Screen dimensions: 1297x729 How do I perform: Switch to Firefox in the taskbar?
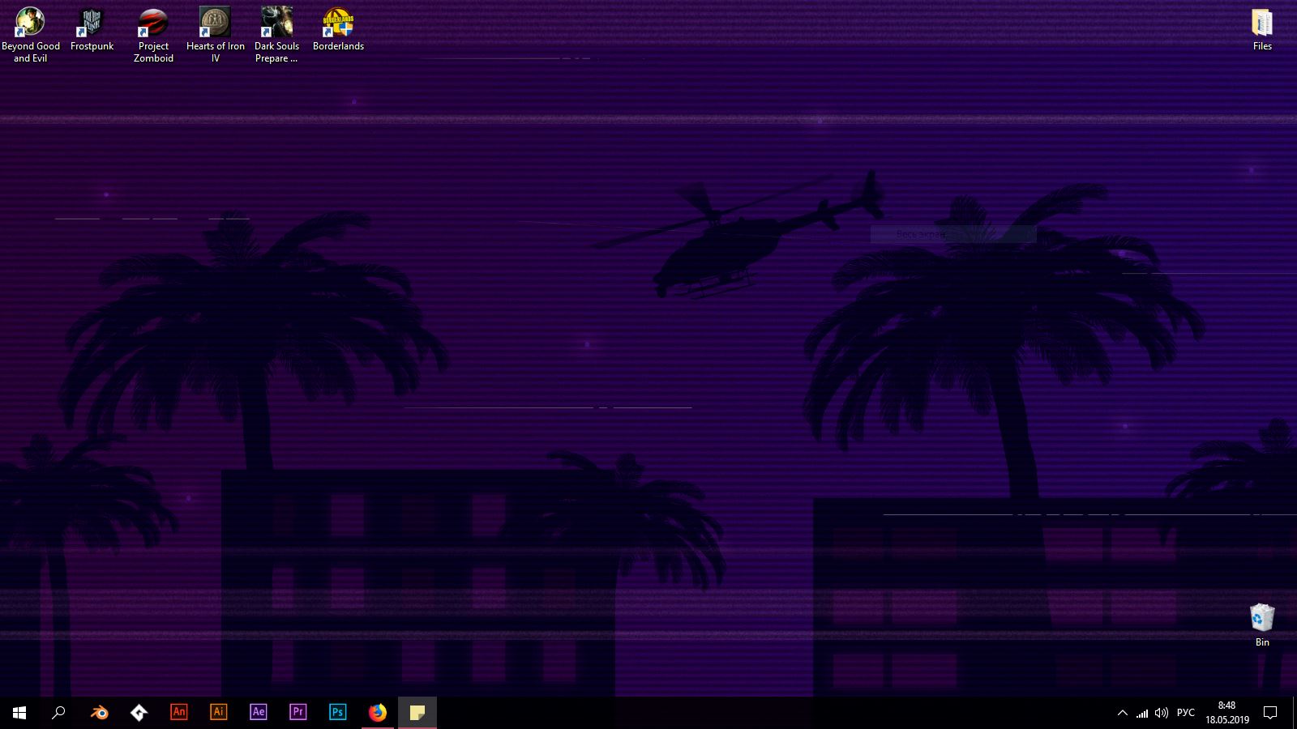click(378, 713)
